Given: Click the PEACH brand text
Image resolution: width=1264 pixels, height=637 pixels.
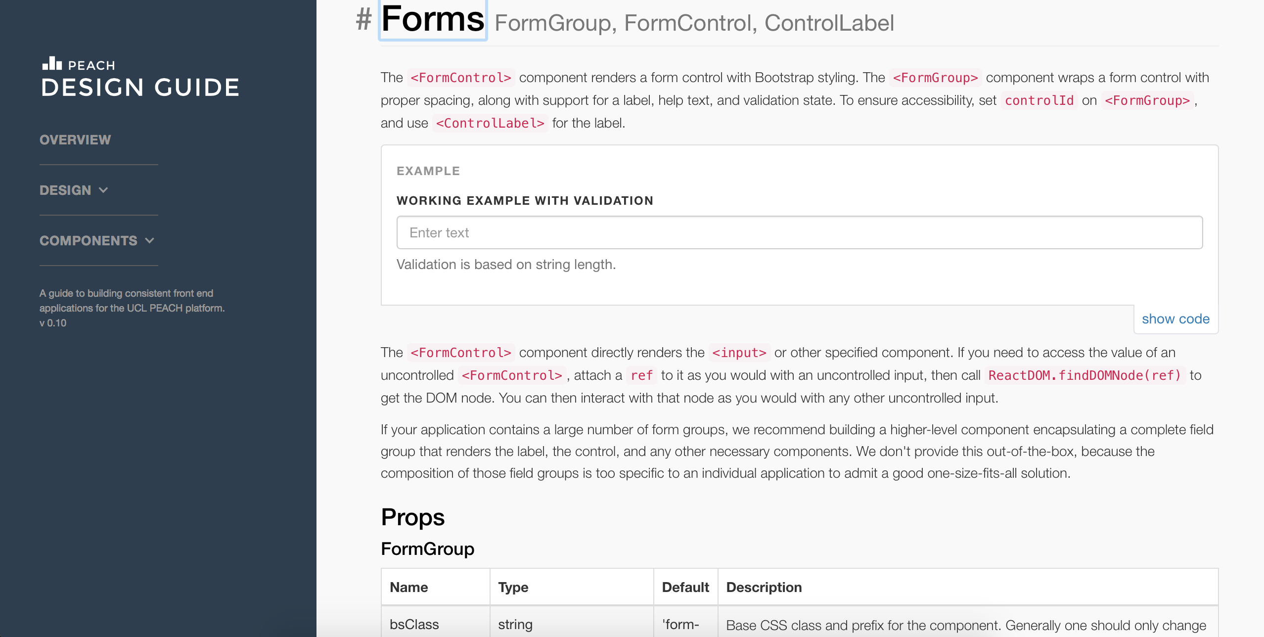Looking at the screenshot, I should click(x=92, y=65).
